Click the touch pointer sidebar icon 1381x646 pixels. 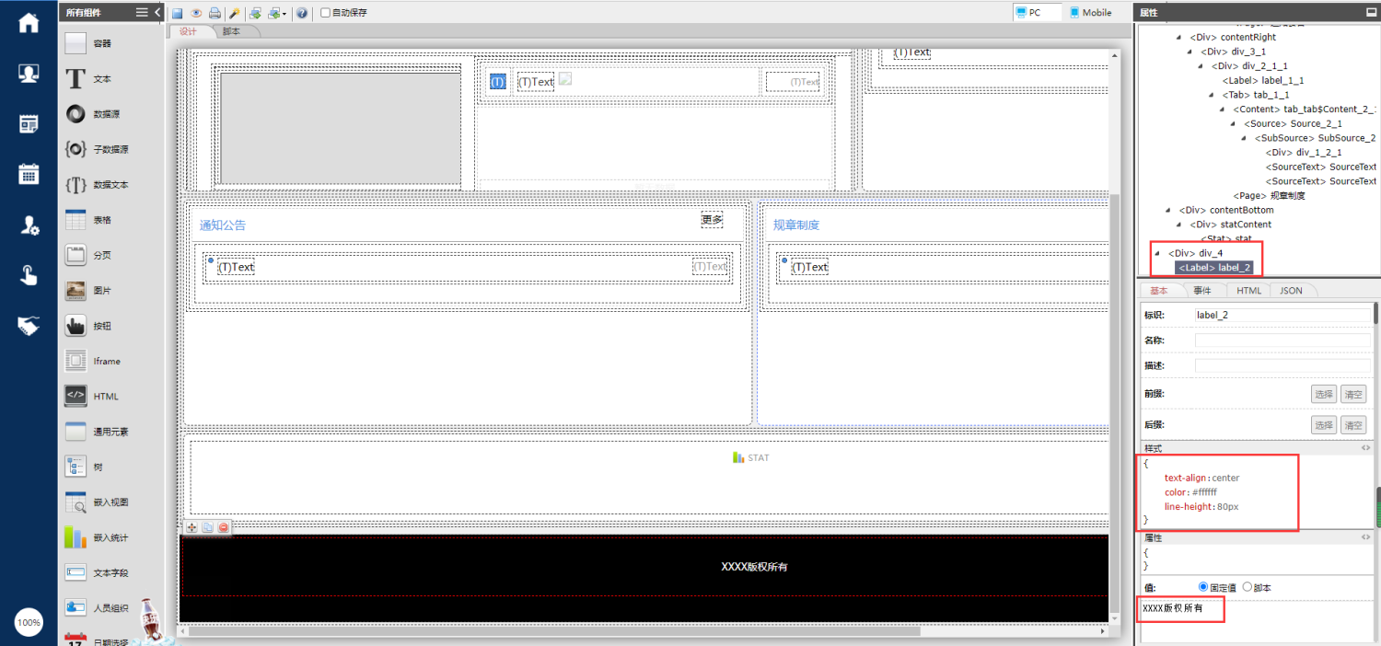(29, 274)
